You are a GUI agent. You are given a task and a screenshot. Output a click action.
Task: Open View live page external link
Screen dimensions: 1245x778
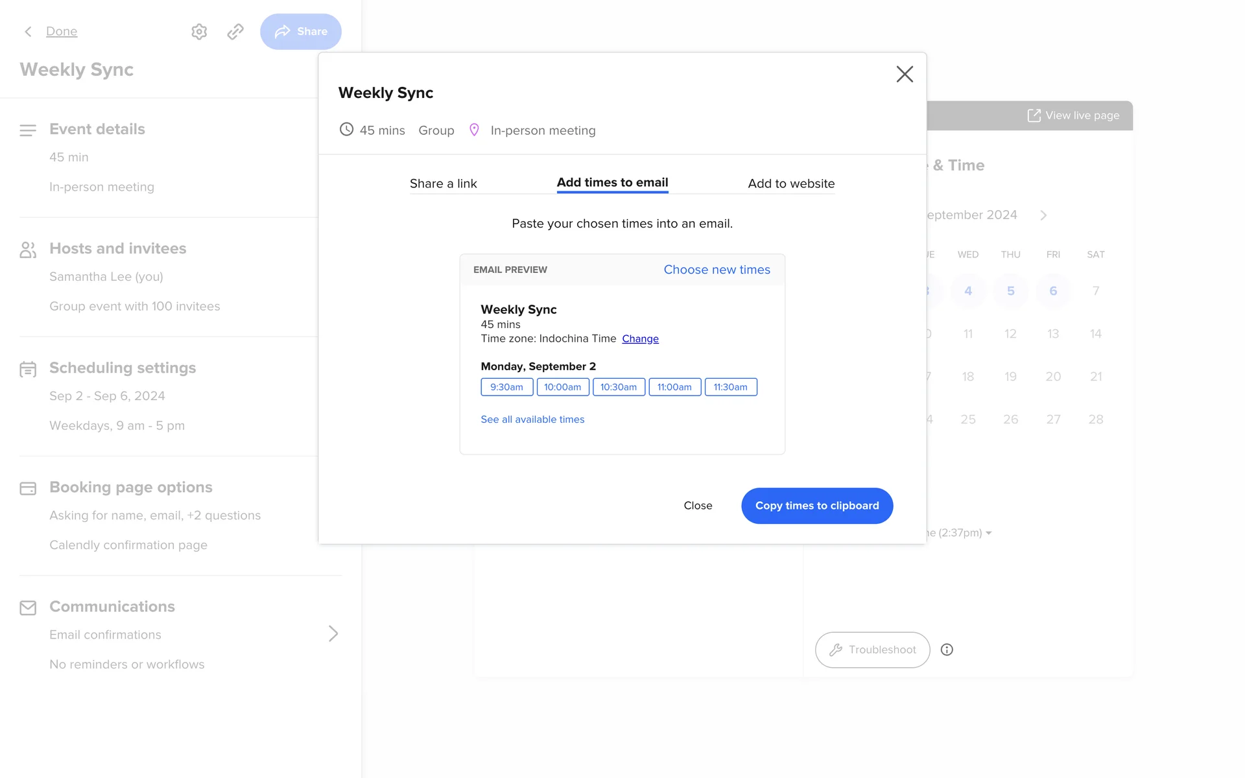click(x=1074, y=115)
